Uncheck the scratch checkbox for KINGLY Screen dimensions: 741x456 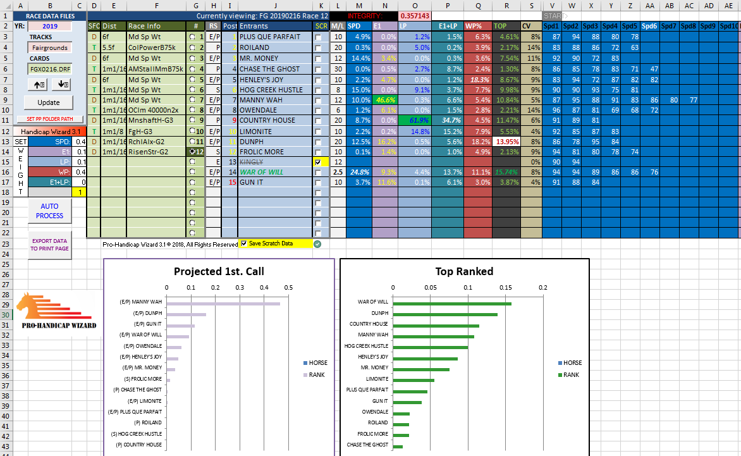click(318, 162)
